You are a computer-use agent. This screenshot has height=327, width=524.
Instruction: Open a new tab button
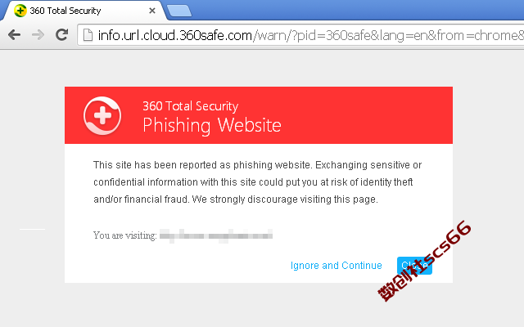179,11
